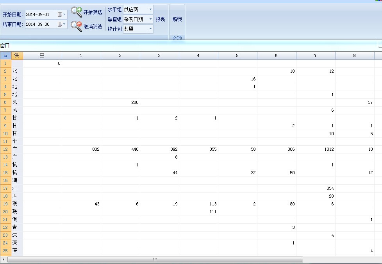The image size is (382, 264).
Task: Click the 开始筛选 magnifier icon
Action: pyautogui.click(x=77, y=12)
